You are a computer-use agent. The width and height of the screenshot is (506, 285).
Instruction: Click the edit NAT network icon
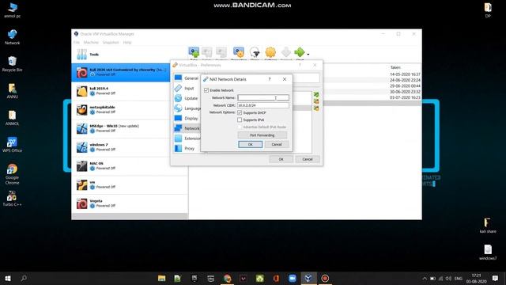coord(316,108)
